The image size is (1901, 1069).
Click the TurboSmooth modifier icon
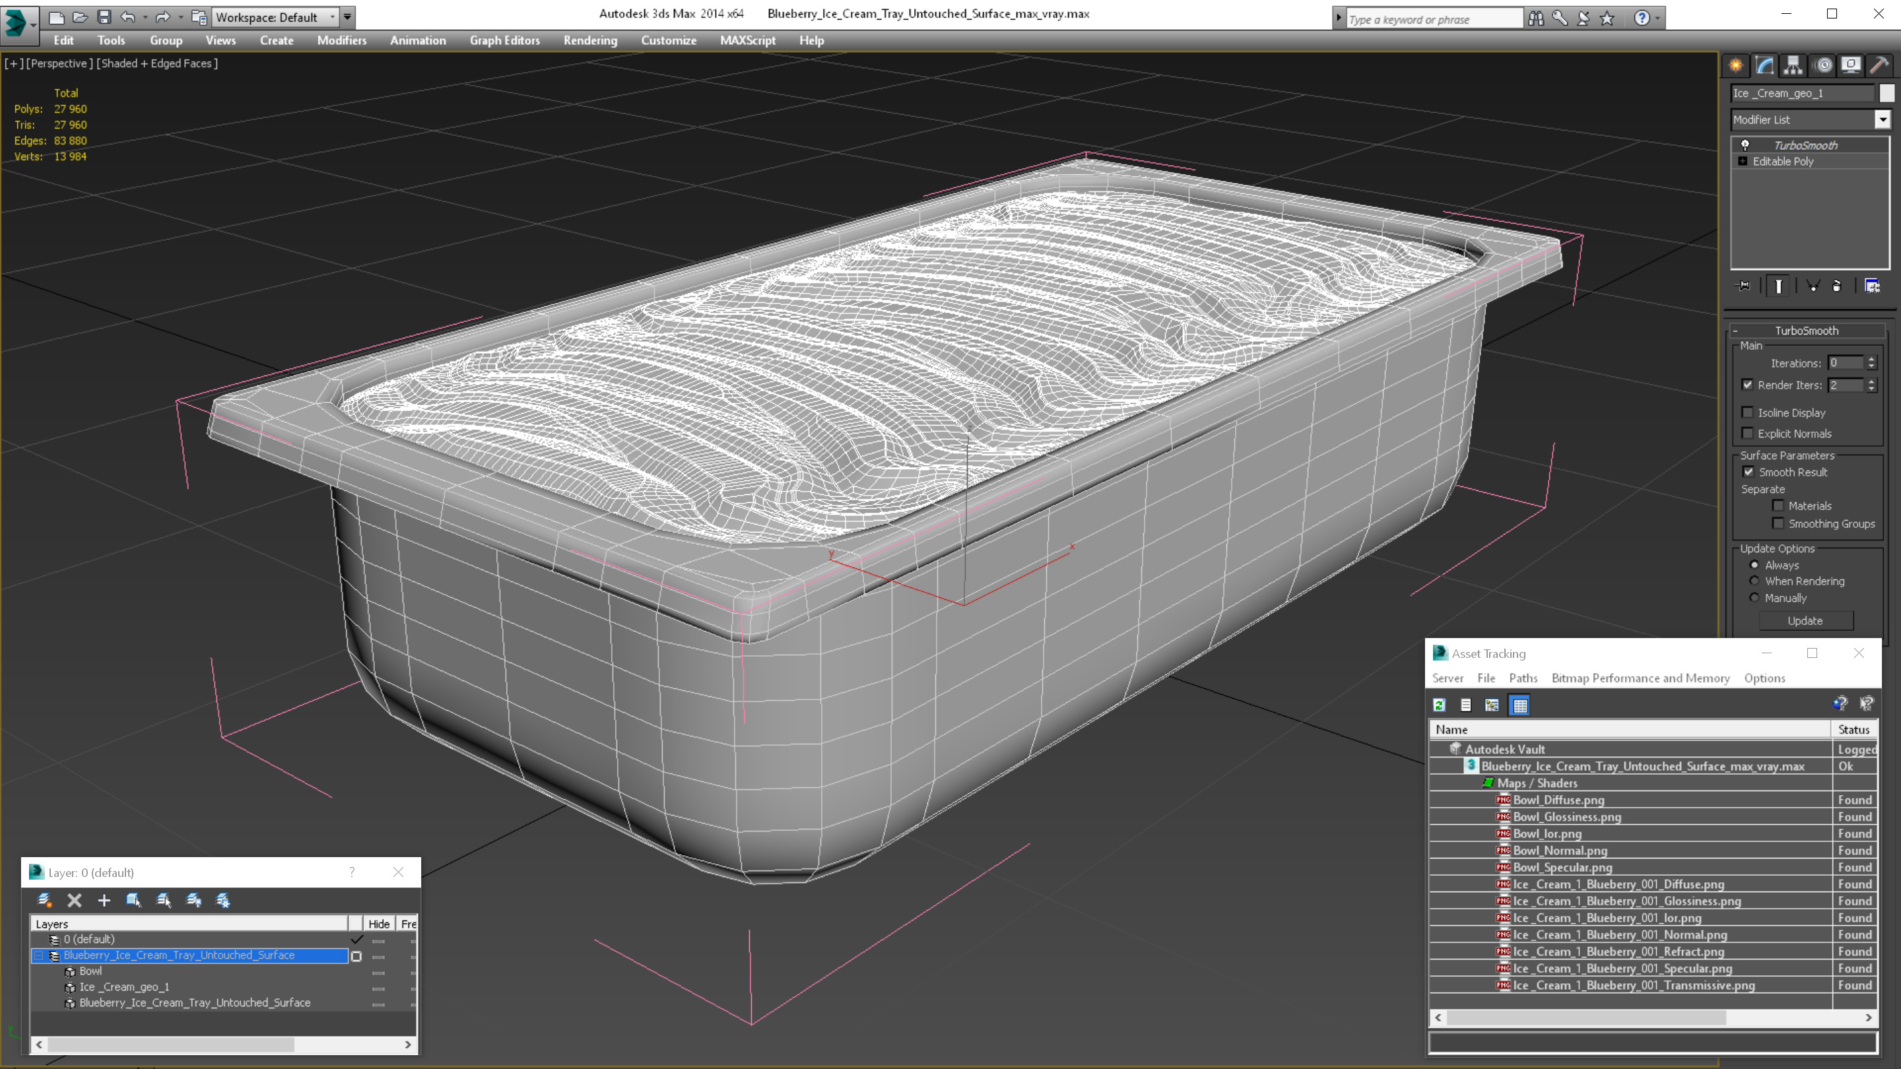[1745, 144]
